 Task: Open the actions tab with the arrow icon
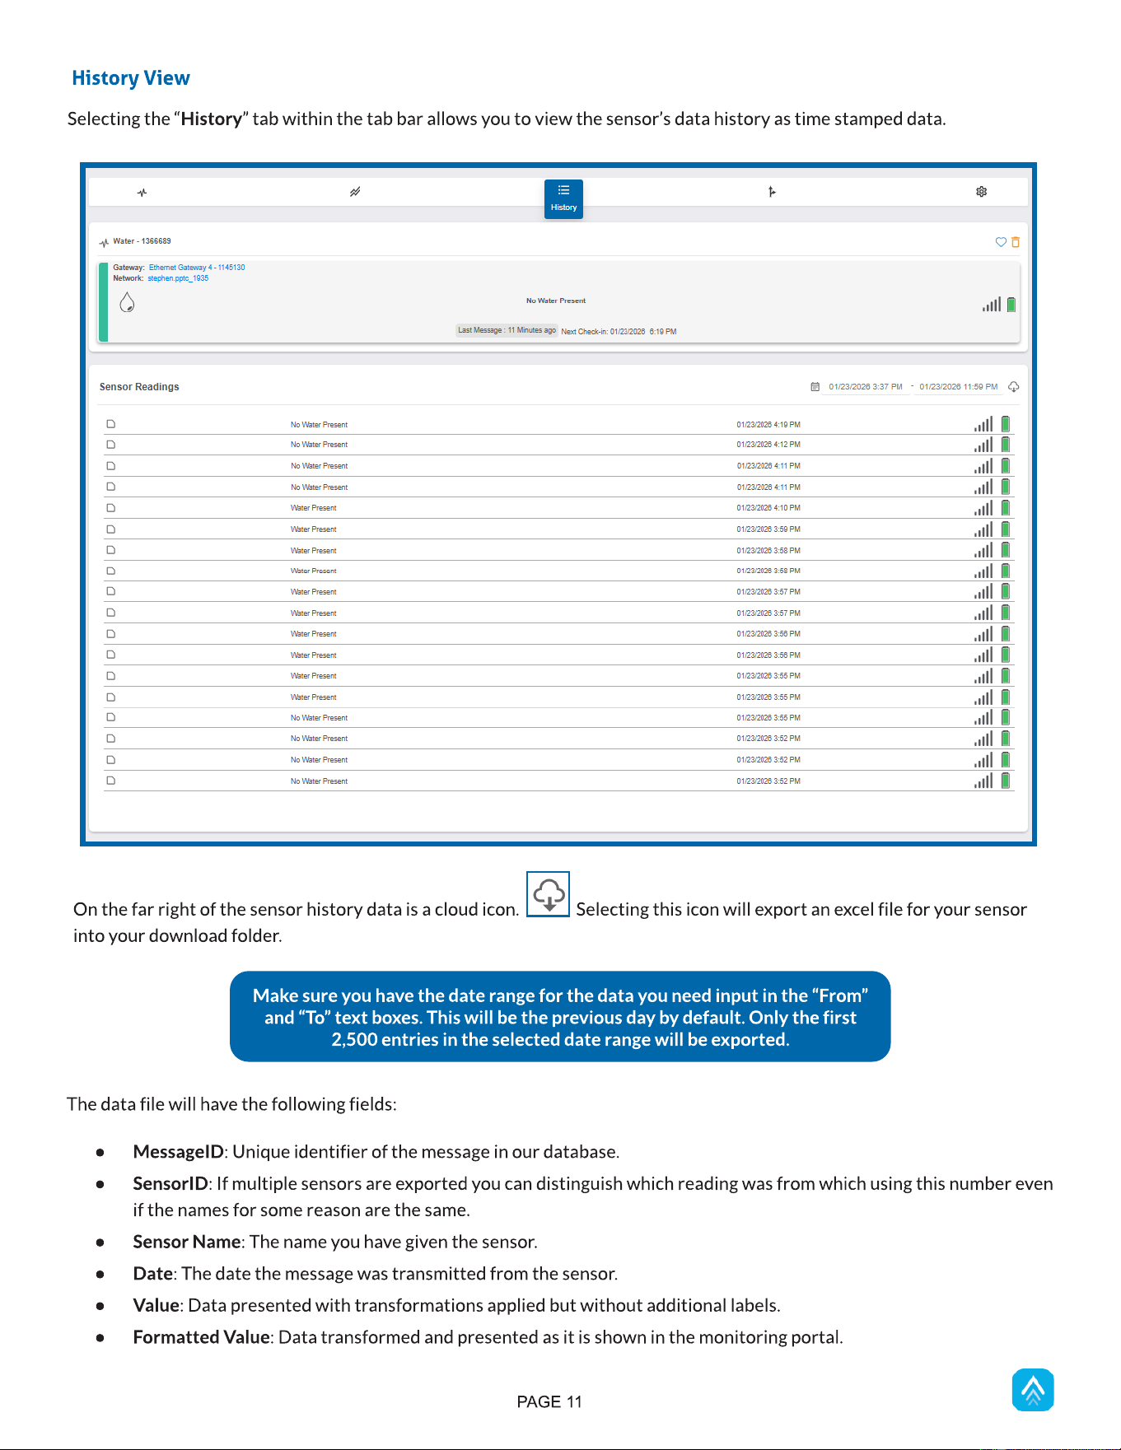[x=772, y=192]
